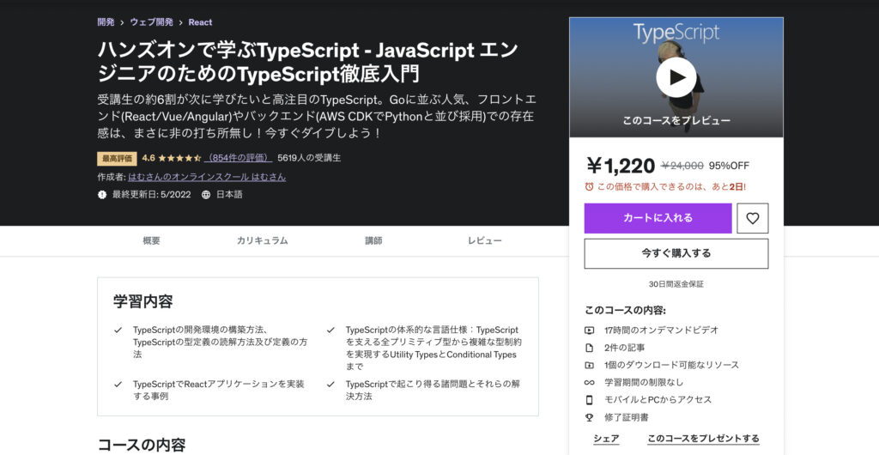This screenshot has width=879, height=455.
Task: Click この価格で購入できるのは、あと2日 notice
Action: point(671,186)
